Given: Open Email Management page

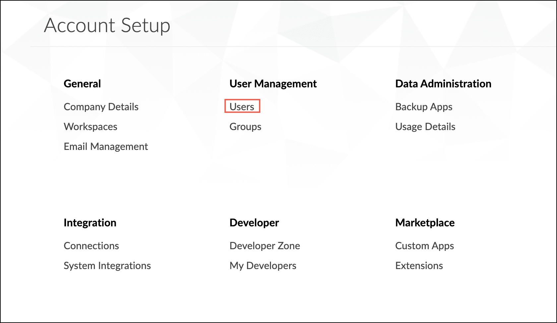Looking at the screenshot, I should [x=106, y=147].
